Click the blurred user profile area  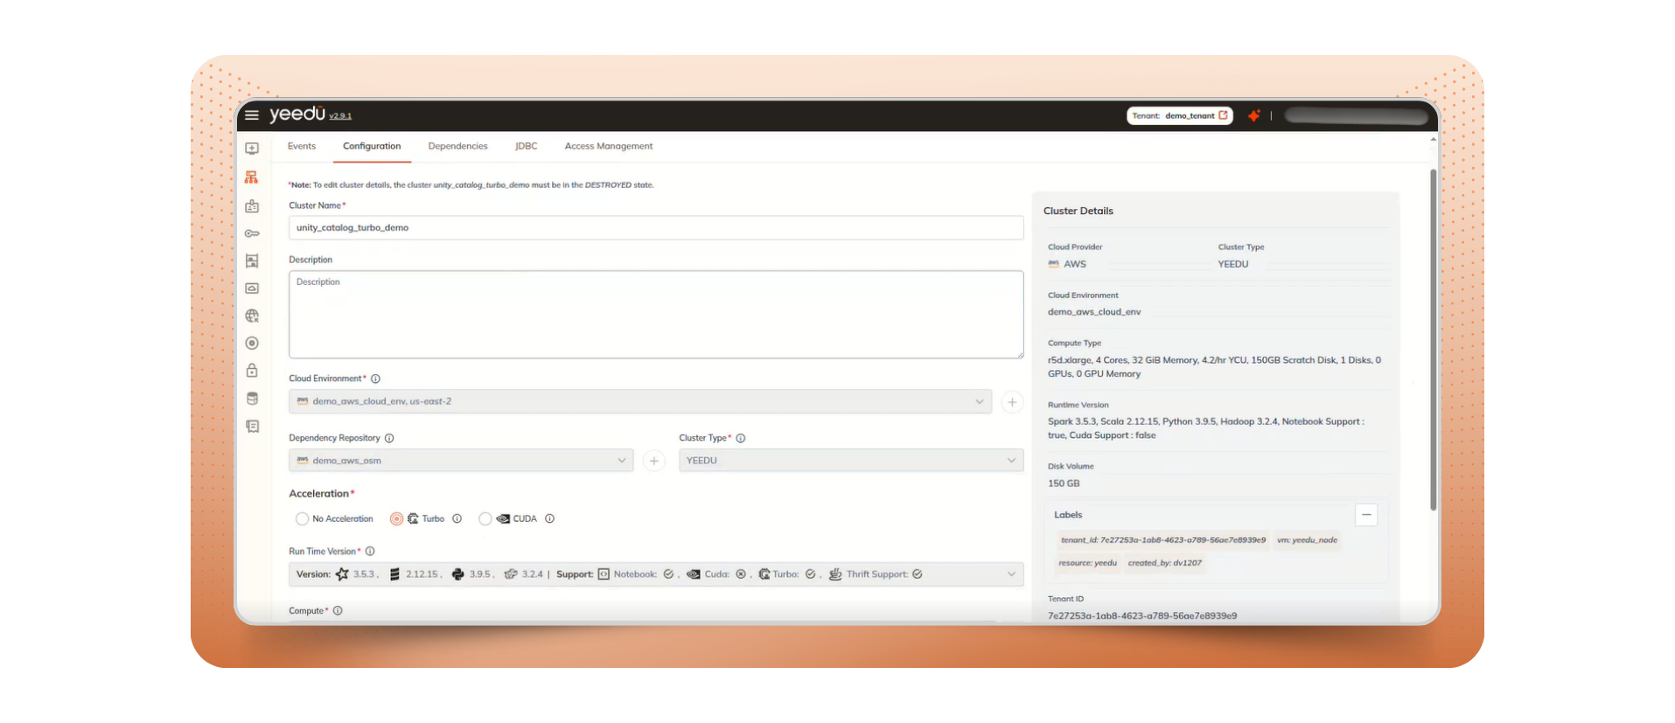click(x=1357, y=115)
